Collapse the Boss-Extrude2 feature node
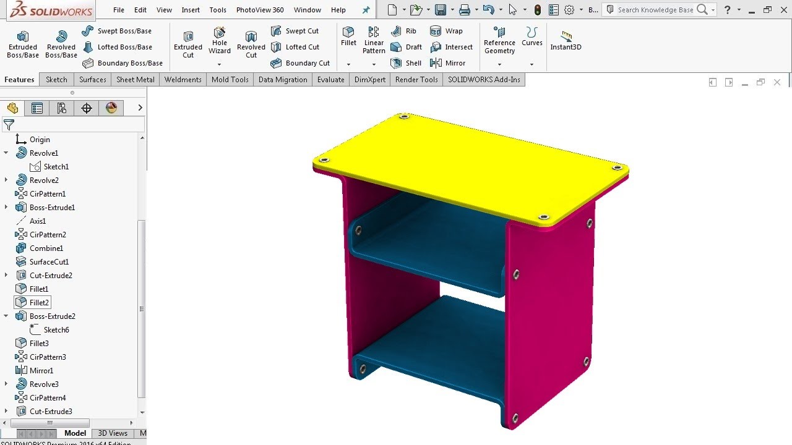The height and width of the screenshot is (445, 792). click(x=6, y=316)
